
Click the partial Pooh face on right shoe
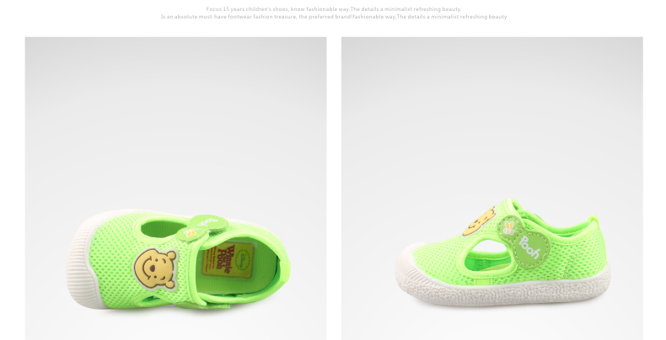pyautogui.click(x=479, y=222)
